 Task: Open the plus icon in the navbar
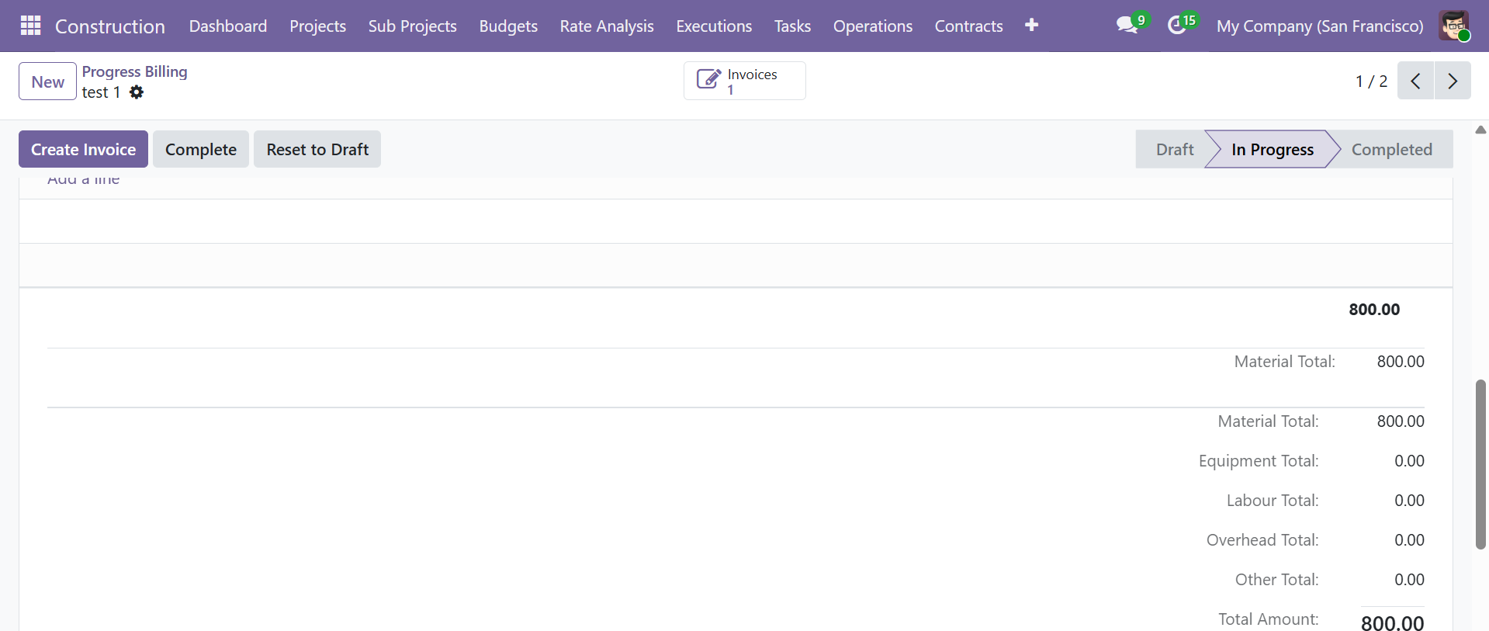pyautogui.click(x=1031, y=26)
